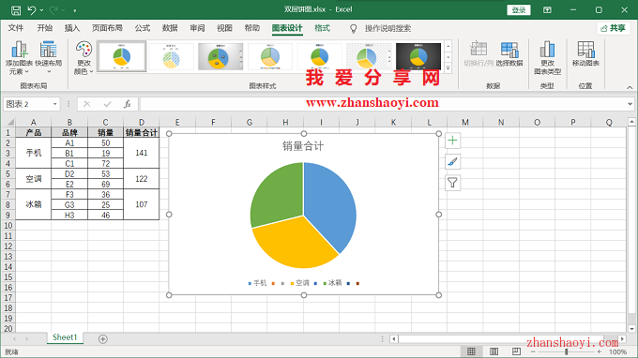Image resolution: width=638 pixels, height=358 pixels.
Task: Click the Move Chart icon
Action: pos(585,49)
